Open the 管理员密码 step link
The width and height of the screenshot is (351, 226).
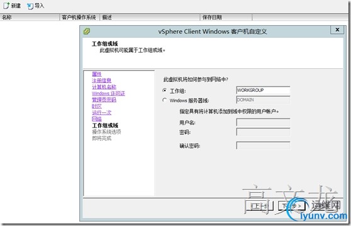[x=104, y=100]
